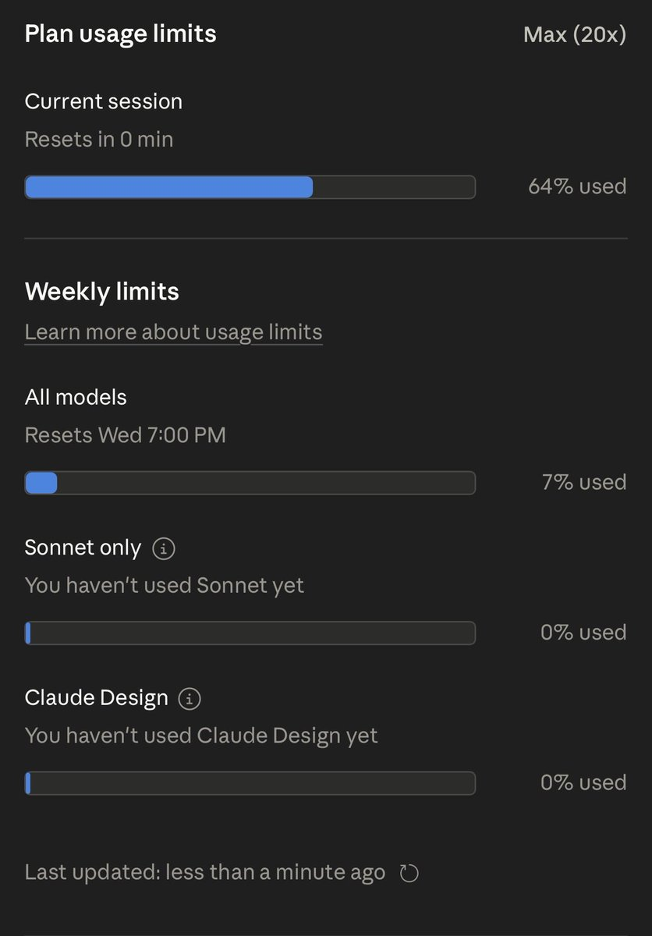Click the 64% used percentage text

pyautogui.click(x=577, y=187)
